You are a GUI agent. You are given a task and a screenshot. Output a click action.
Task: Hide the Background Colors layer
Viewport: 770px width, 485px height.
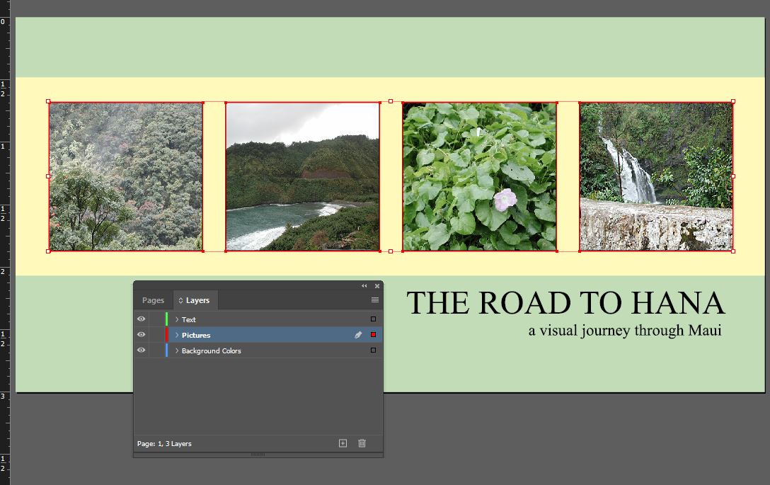click(141, 350)
